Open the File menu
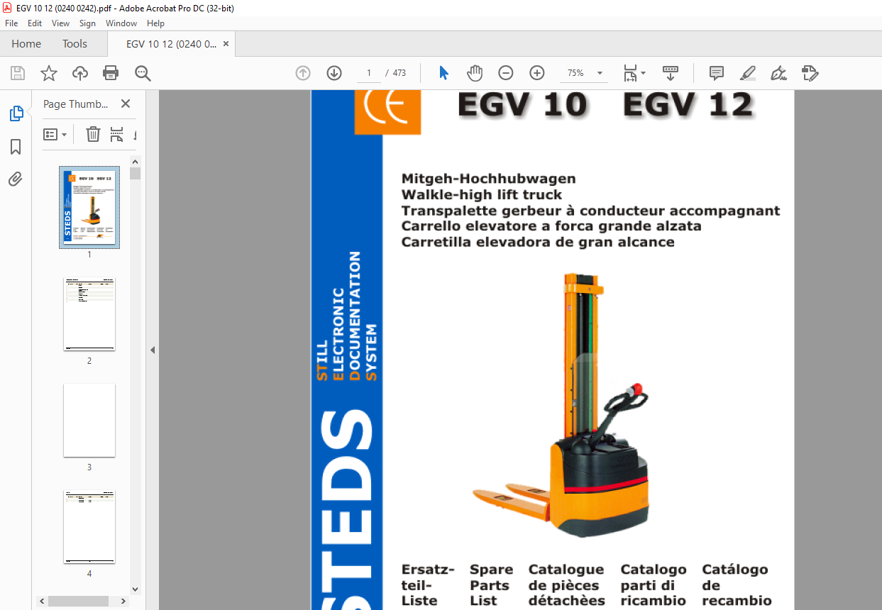 coord(11,23)
